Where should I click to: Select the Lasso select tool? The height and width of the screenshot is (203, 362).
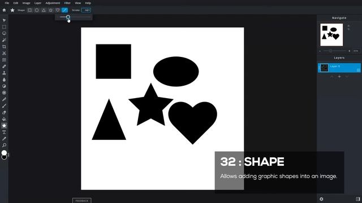click(4, 33)
